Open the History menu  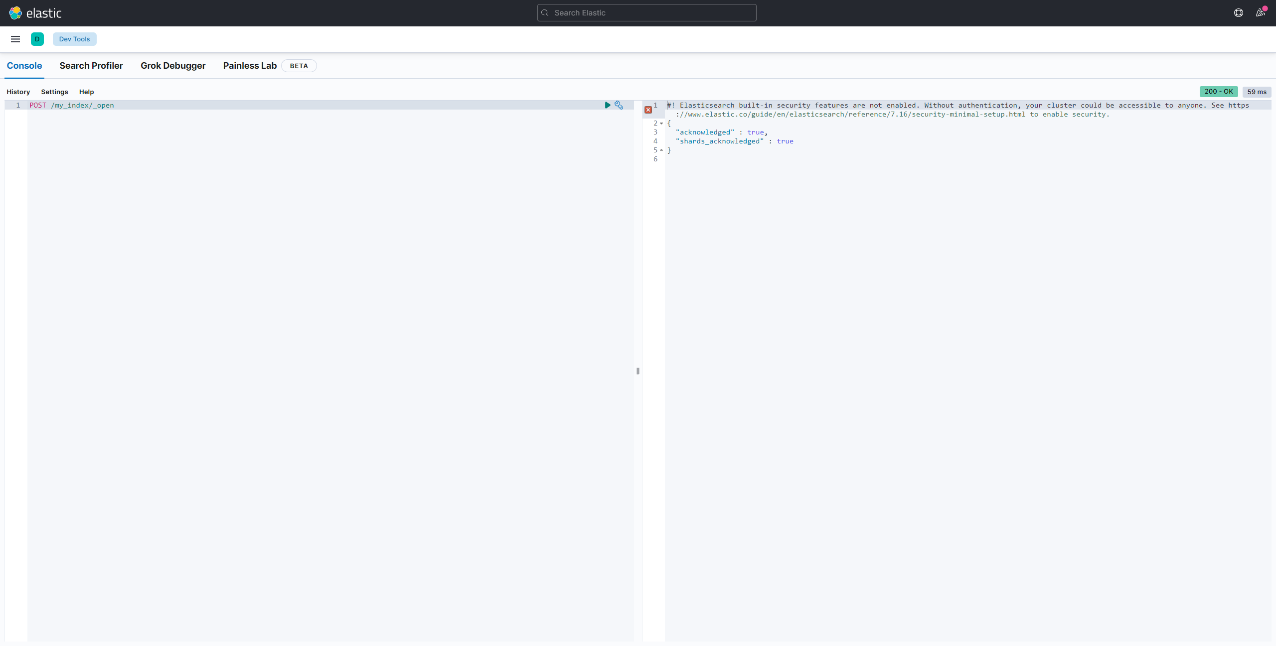click(x=18, y=92)
